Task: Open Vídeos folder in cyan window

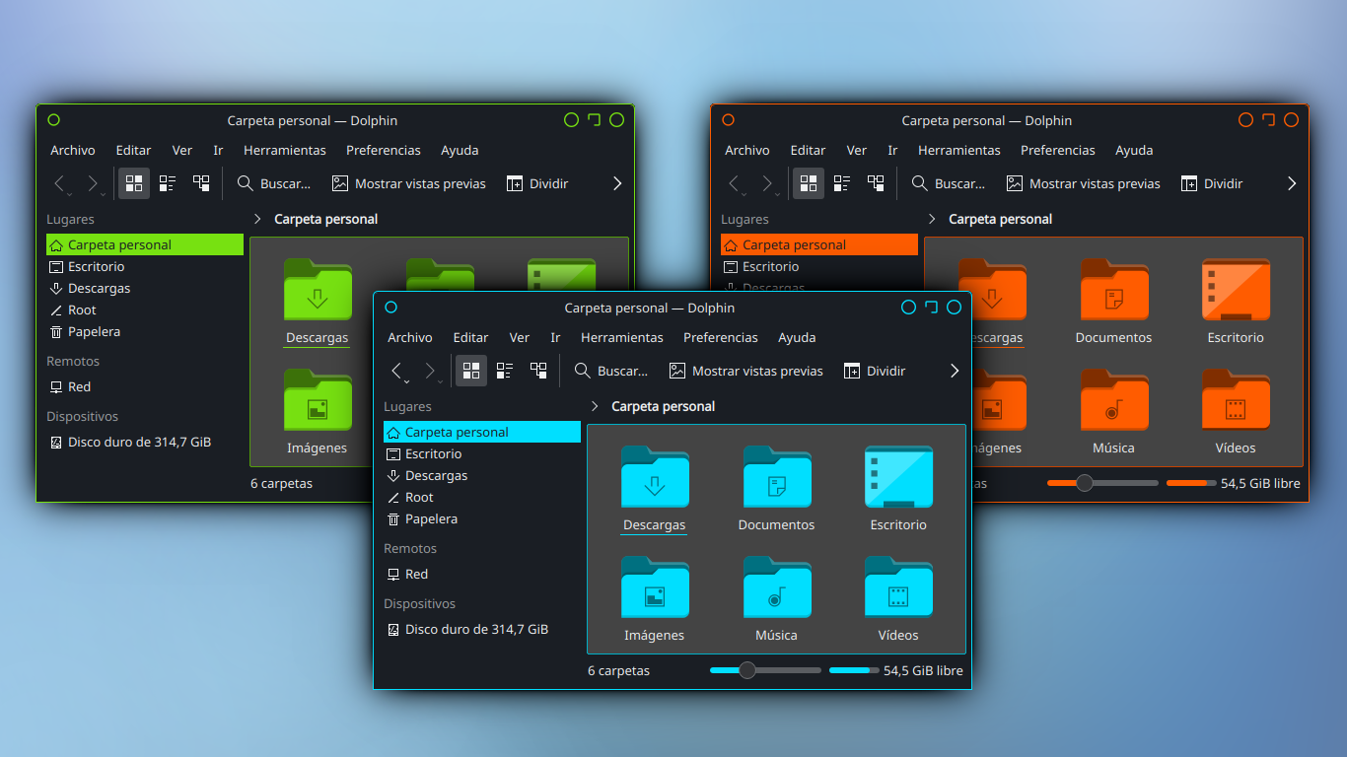Action: (898, 599)
